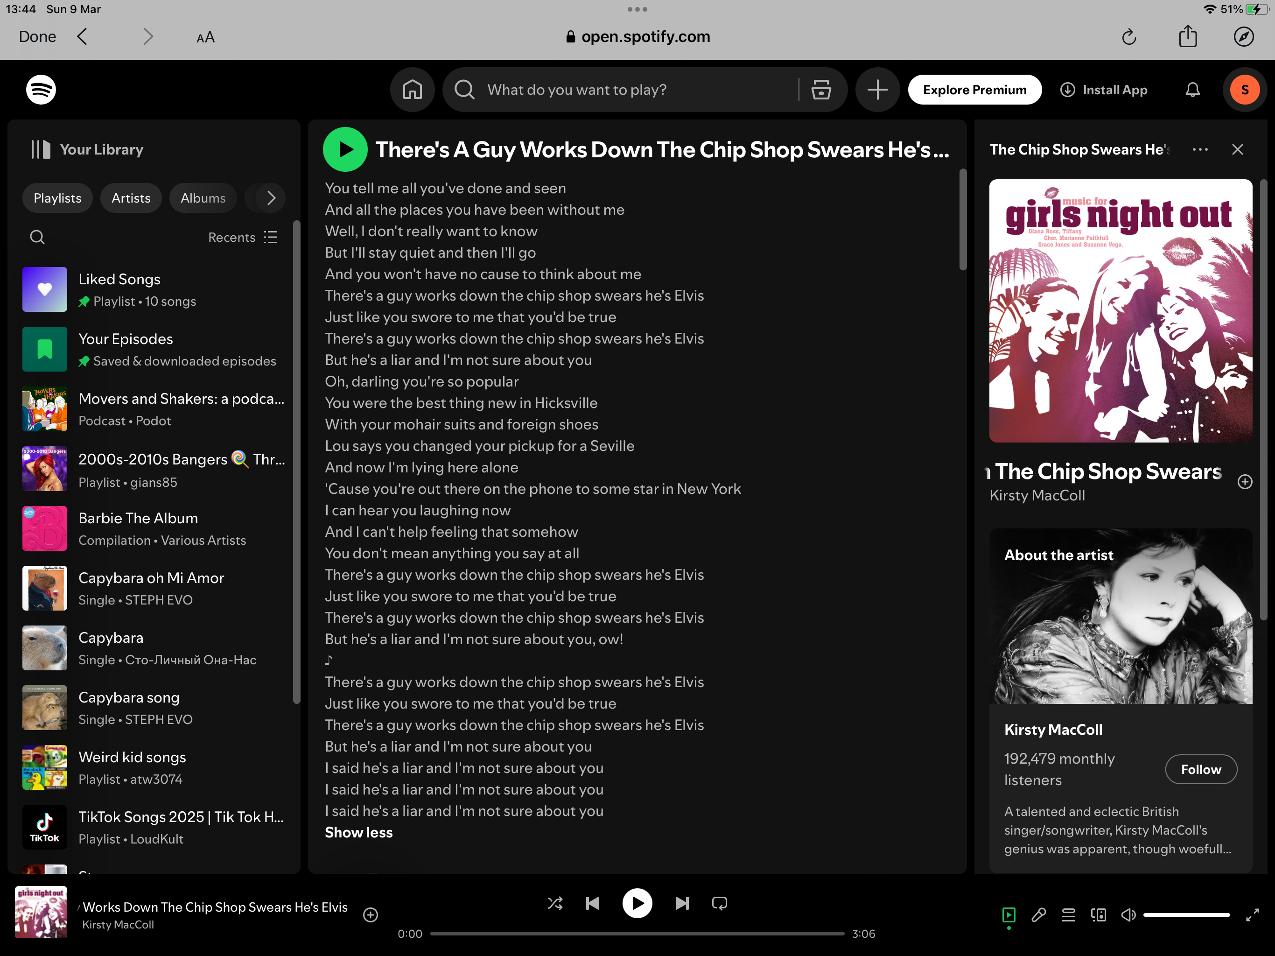Image resolution: width=1275 pixels, height=956 pixels.
Task: Click the plus Create button in top bar
Action: [877, 89]
